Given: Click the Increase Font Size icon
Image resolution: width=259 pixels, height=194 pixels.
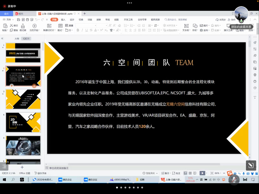Looking at the screenshot, I should pyautogui.click(x=110, y=26).
